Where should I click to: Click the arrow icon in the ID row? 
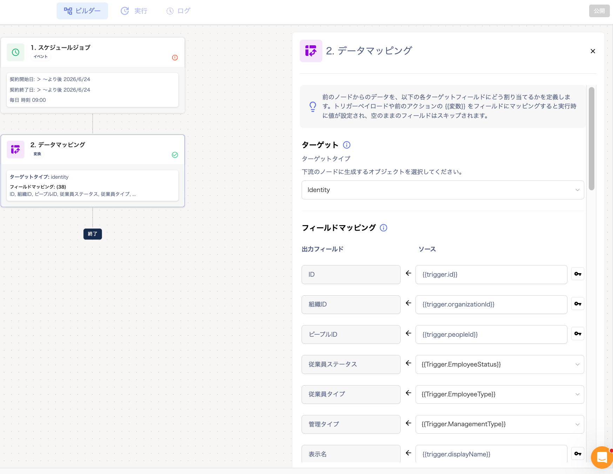tap(408, 273)
